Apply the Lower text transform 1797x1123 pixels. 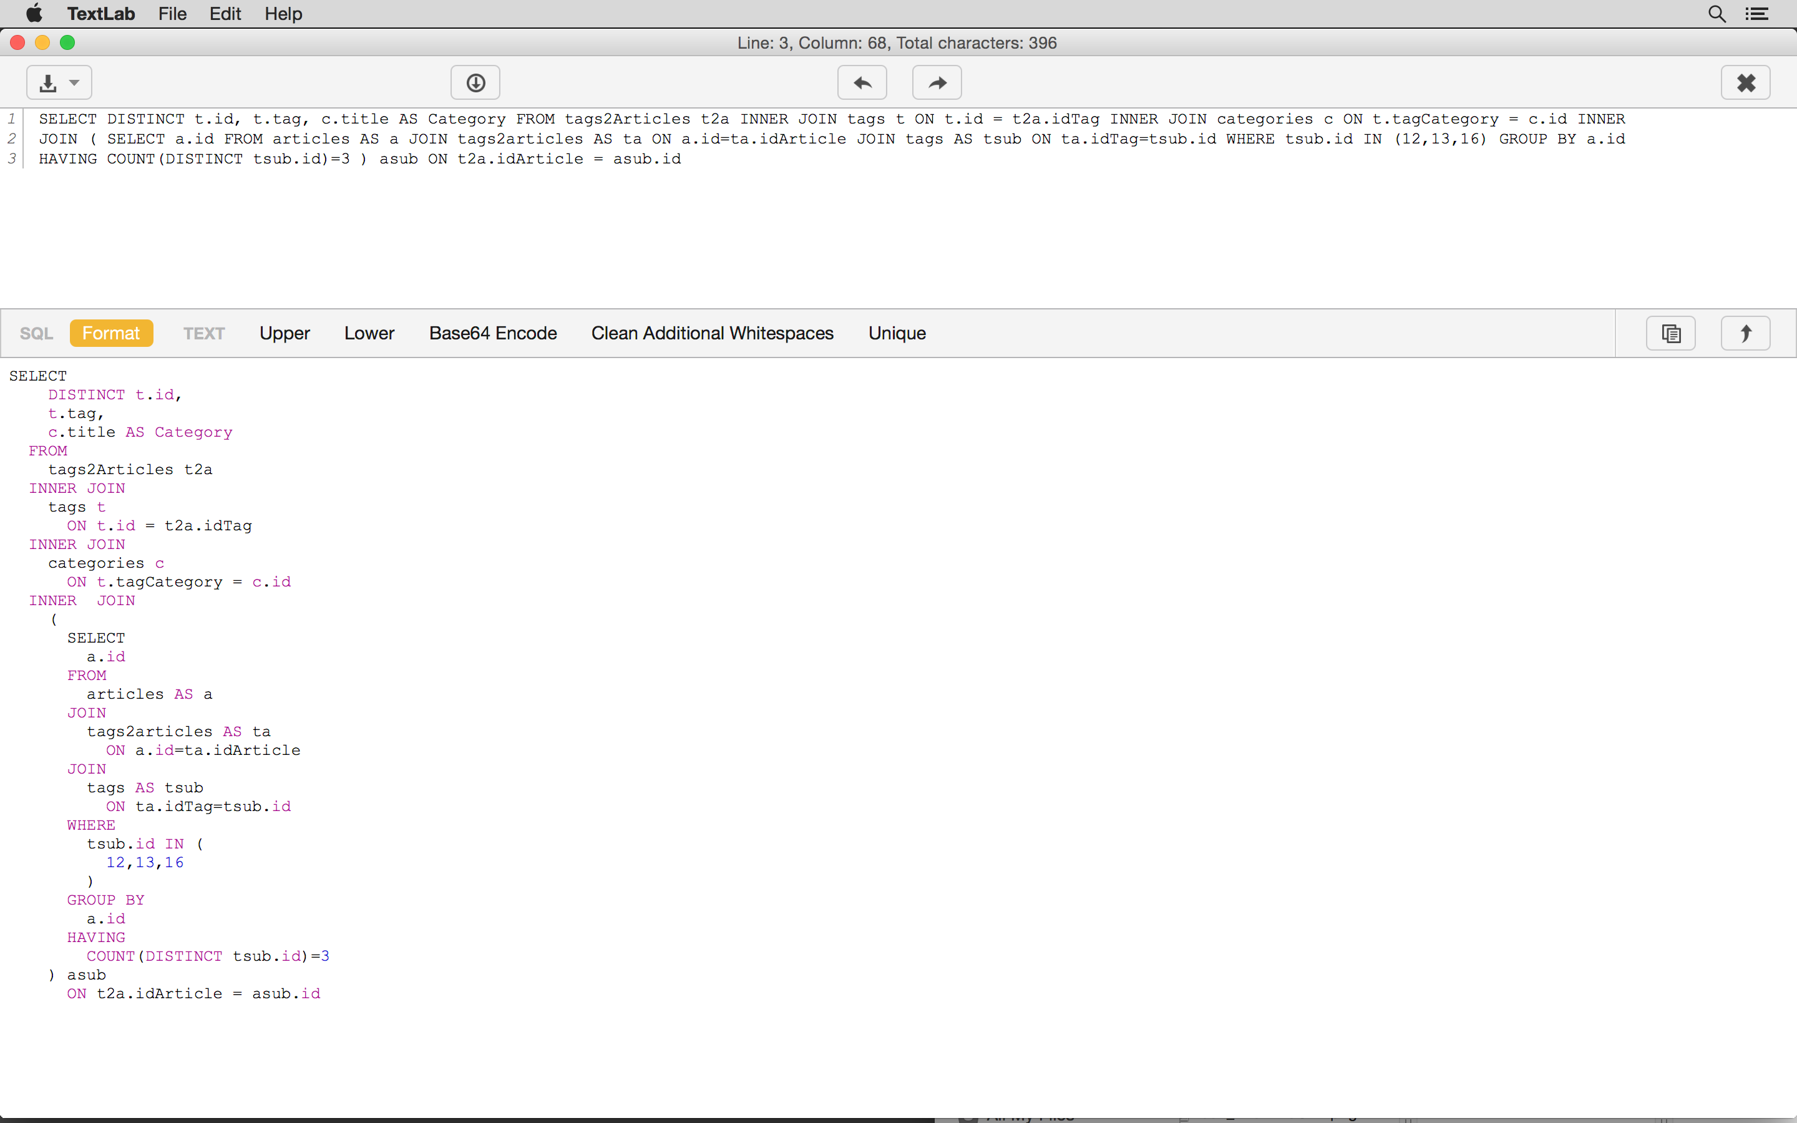click(369, 334)
